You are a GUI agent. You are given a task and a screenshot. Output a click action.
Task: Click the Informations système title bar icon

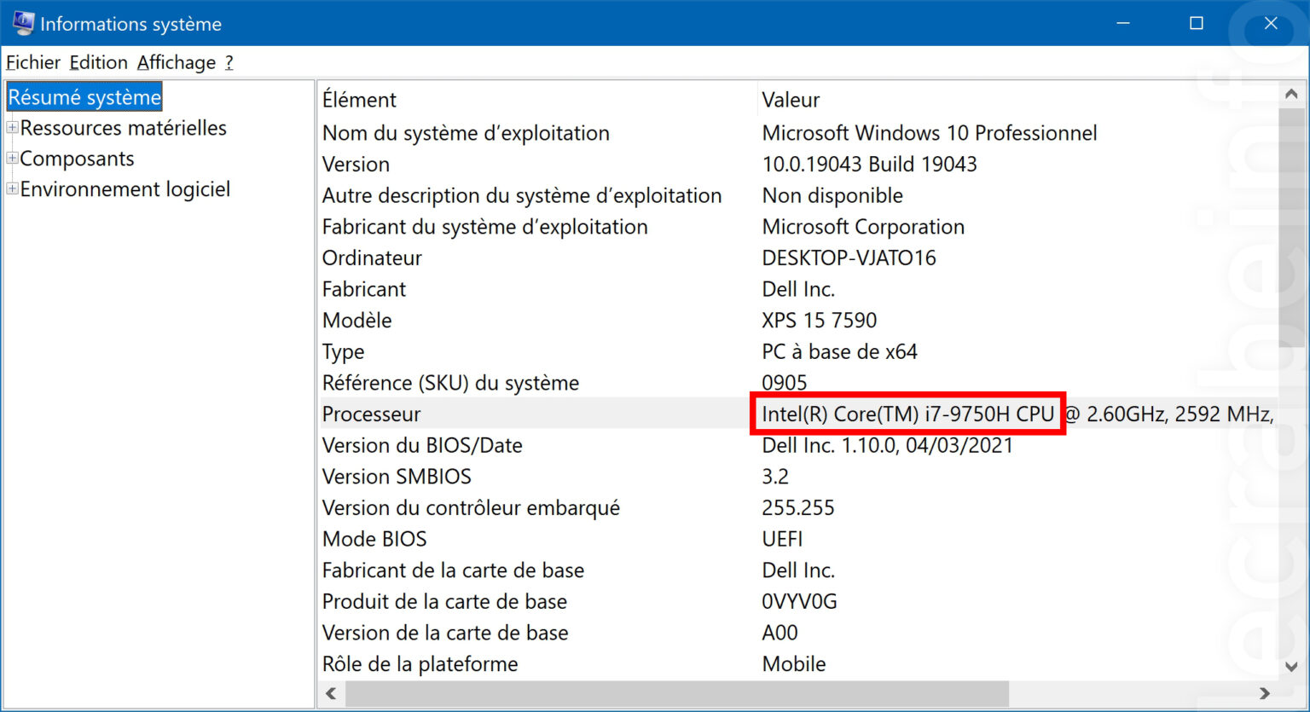click(22, 23)
